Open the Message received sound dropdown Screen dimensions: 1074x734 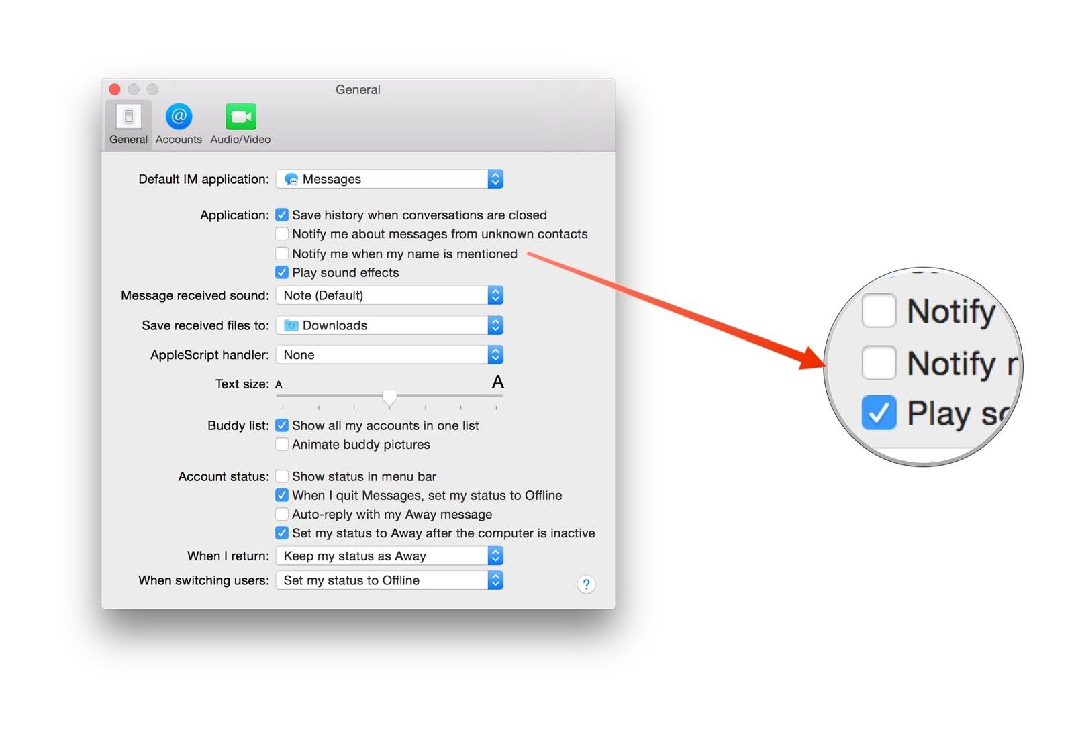tap(389, 295)
